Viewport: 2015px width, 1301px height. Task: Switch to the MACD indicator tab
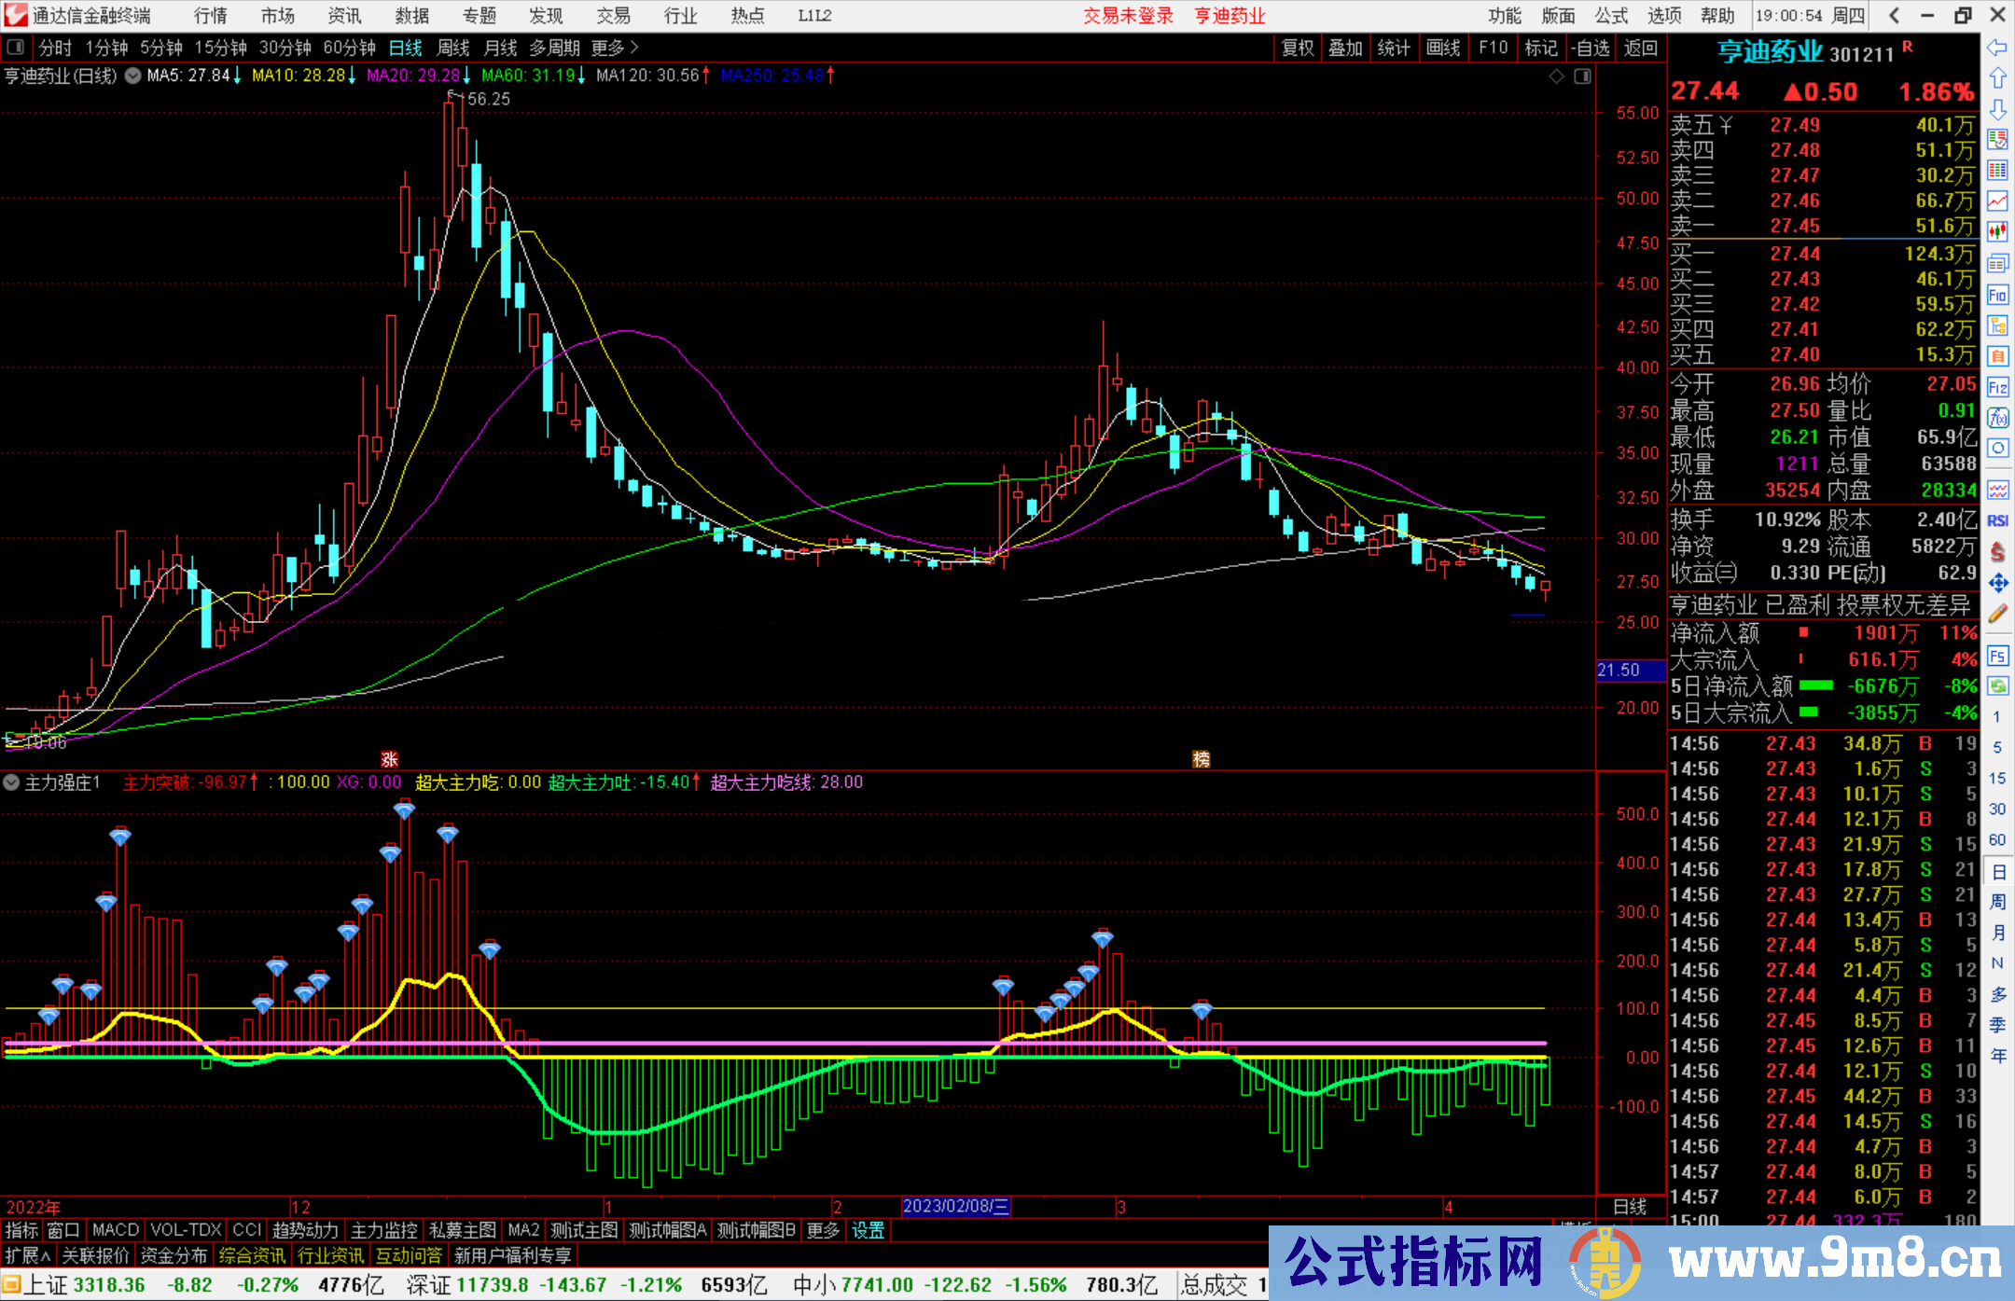click(115, 1230)
